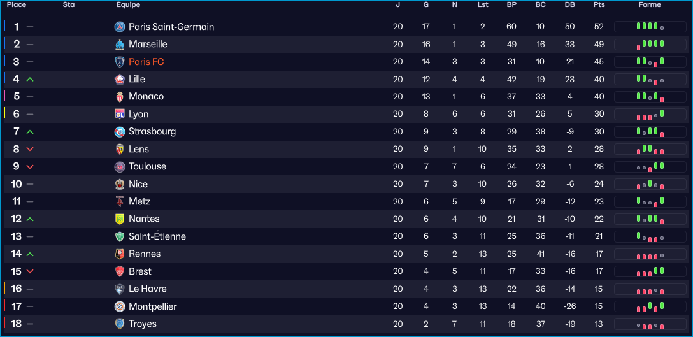Click Paris Saint-Germain's form indicator bar
Image resolution: width=693 pixels, height=337 pixels.
click(x=650, y=27)
